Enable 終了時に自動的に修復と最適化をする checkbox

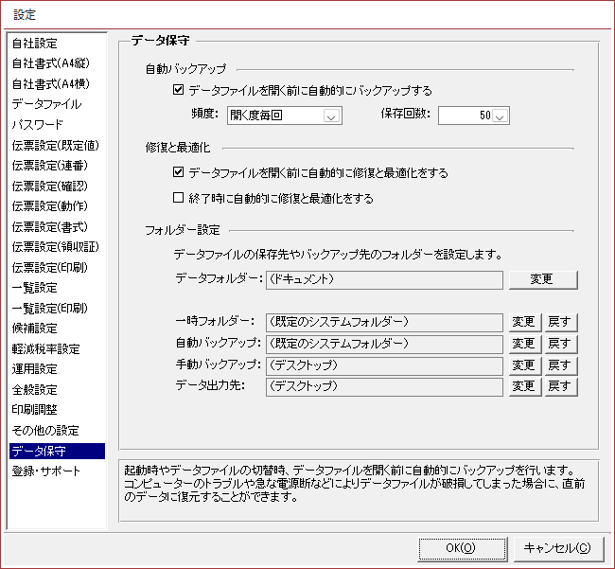pos(180,199)
